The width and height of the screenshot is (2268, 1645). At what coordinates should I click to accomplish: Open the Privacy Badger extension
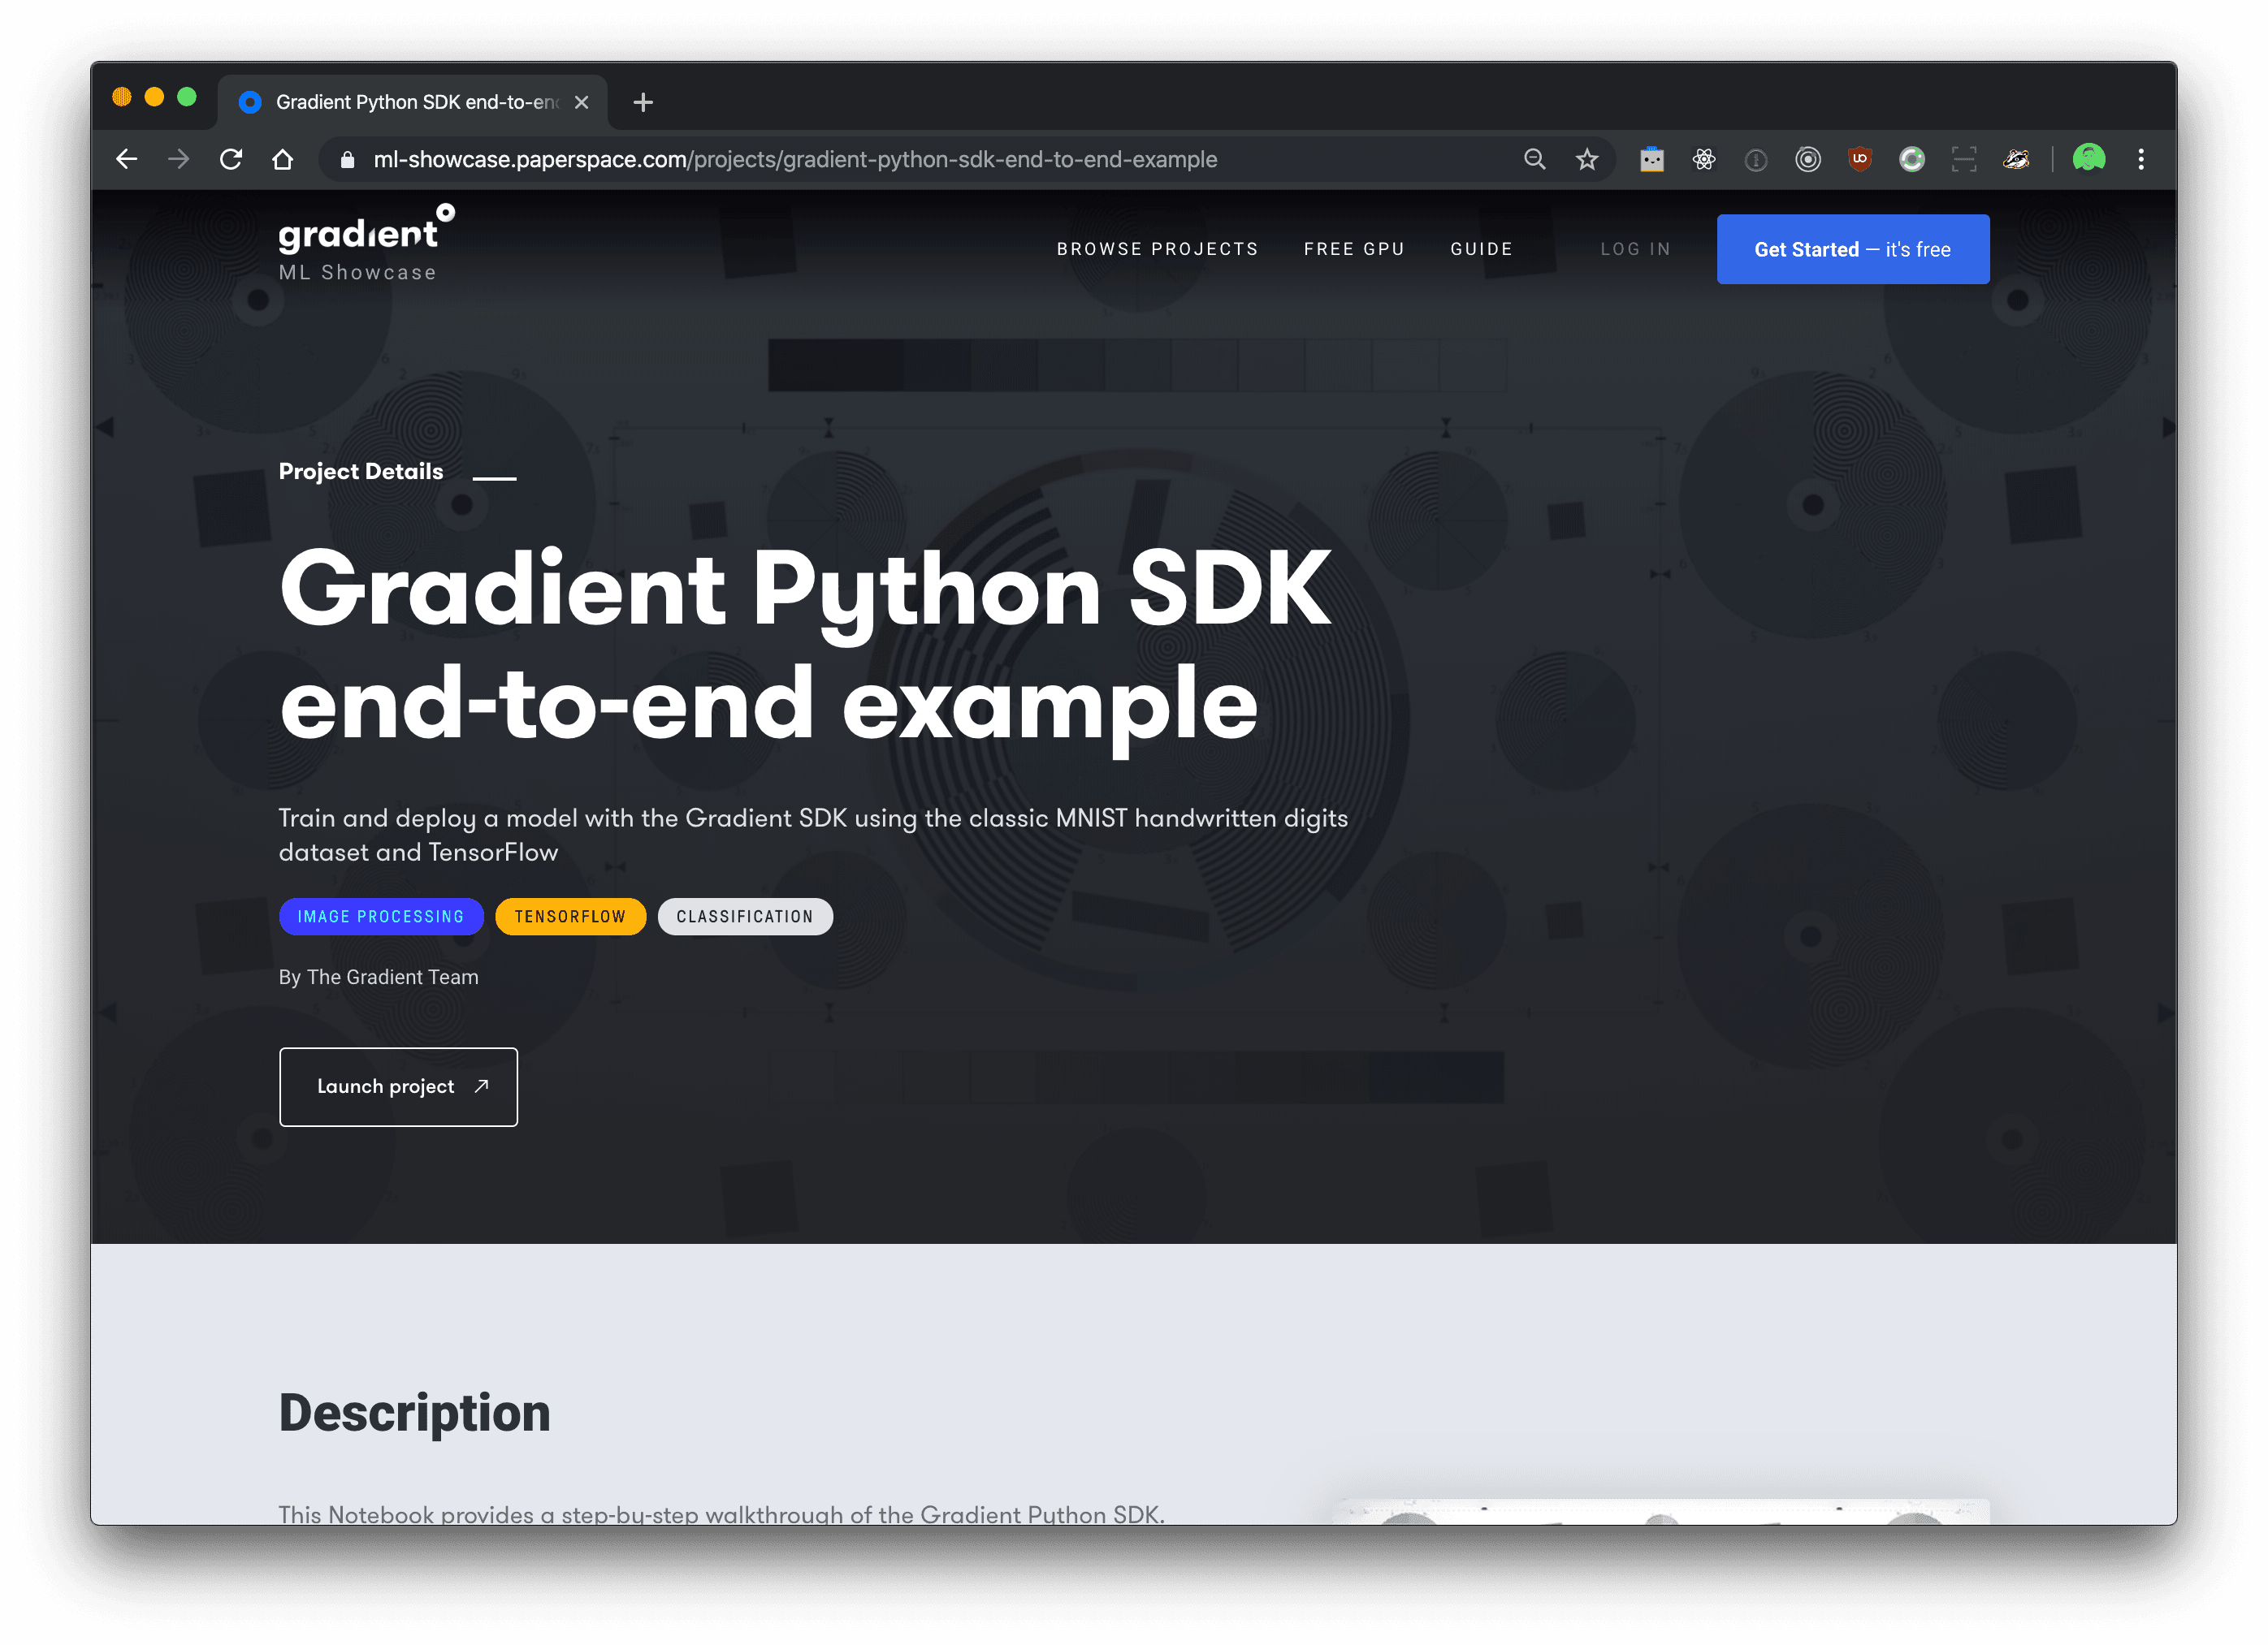pos(2016,159)
